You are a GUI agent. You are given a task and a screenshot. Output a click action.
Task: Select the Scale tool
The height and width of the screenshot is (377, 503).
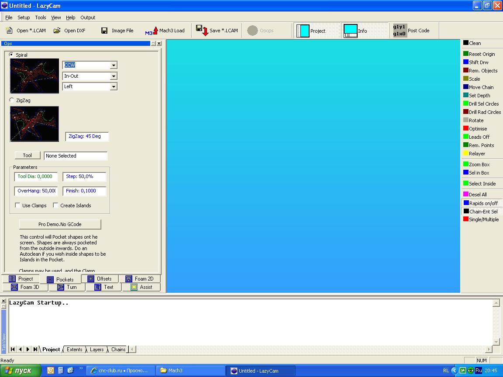[x=472, y=79]
